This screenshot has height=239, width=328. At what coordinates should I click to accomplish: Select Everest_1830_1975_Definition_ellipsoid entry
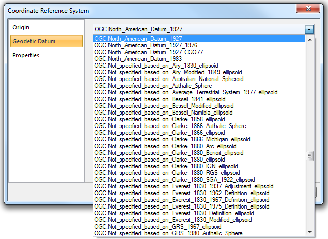click(199, 206)
